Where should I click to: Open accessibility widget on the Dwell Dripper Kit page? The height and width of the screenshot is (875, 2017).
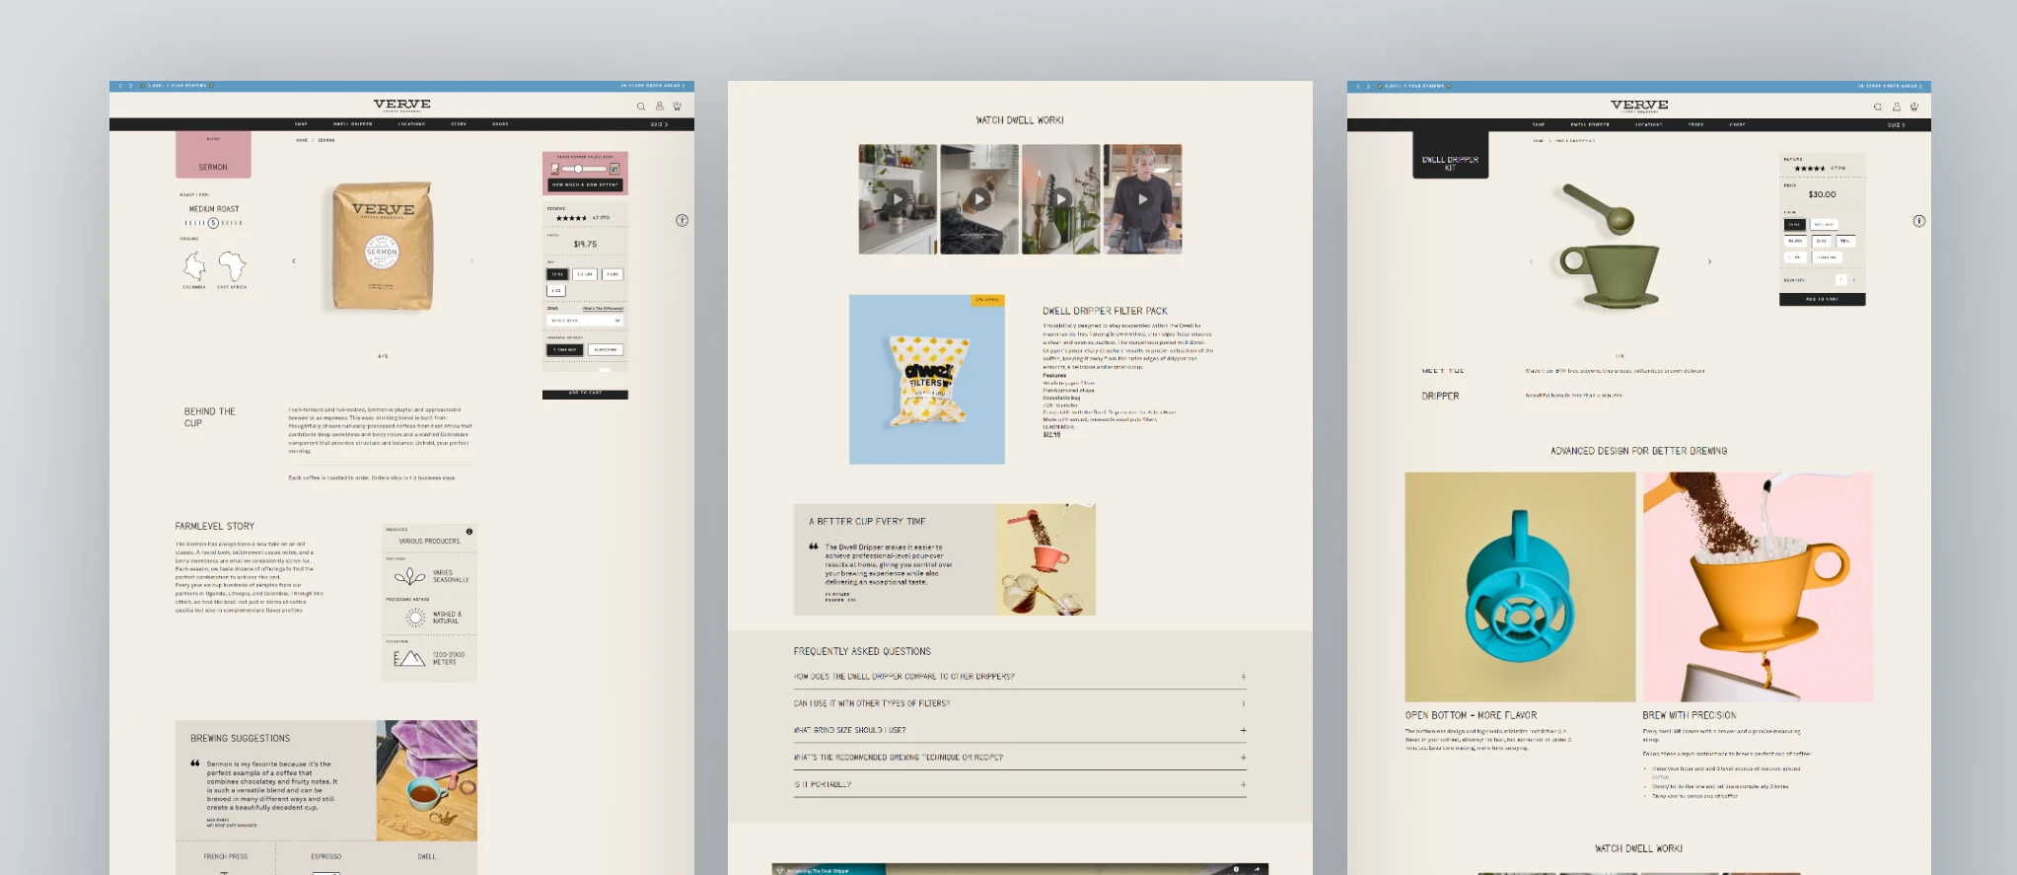[1918, 221]
